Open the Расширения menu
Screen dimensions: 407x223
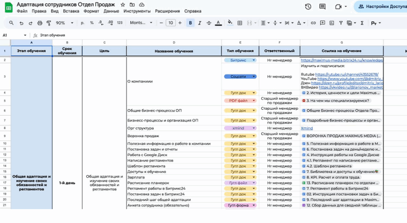[167, 11]
